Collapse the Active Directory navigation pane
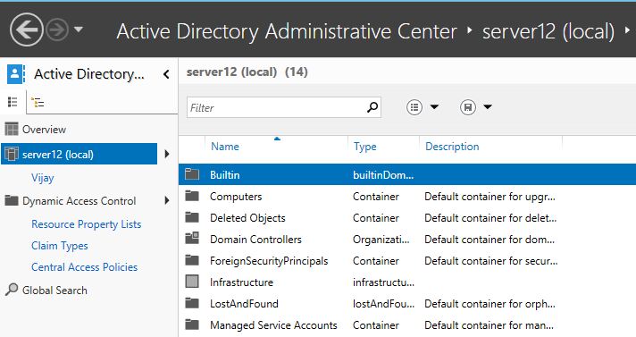Image resolution: width=636 pixels, height=337 pixels. pyautogui.click(x=166, y=74)
